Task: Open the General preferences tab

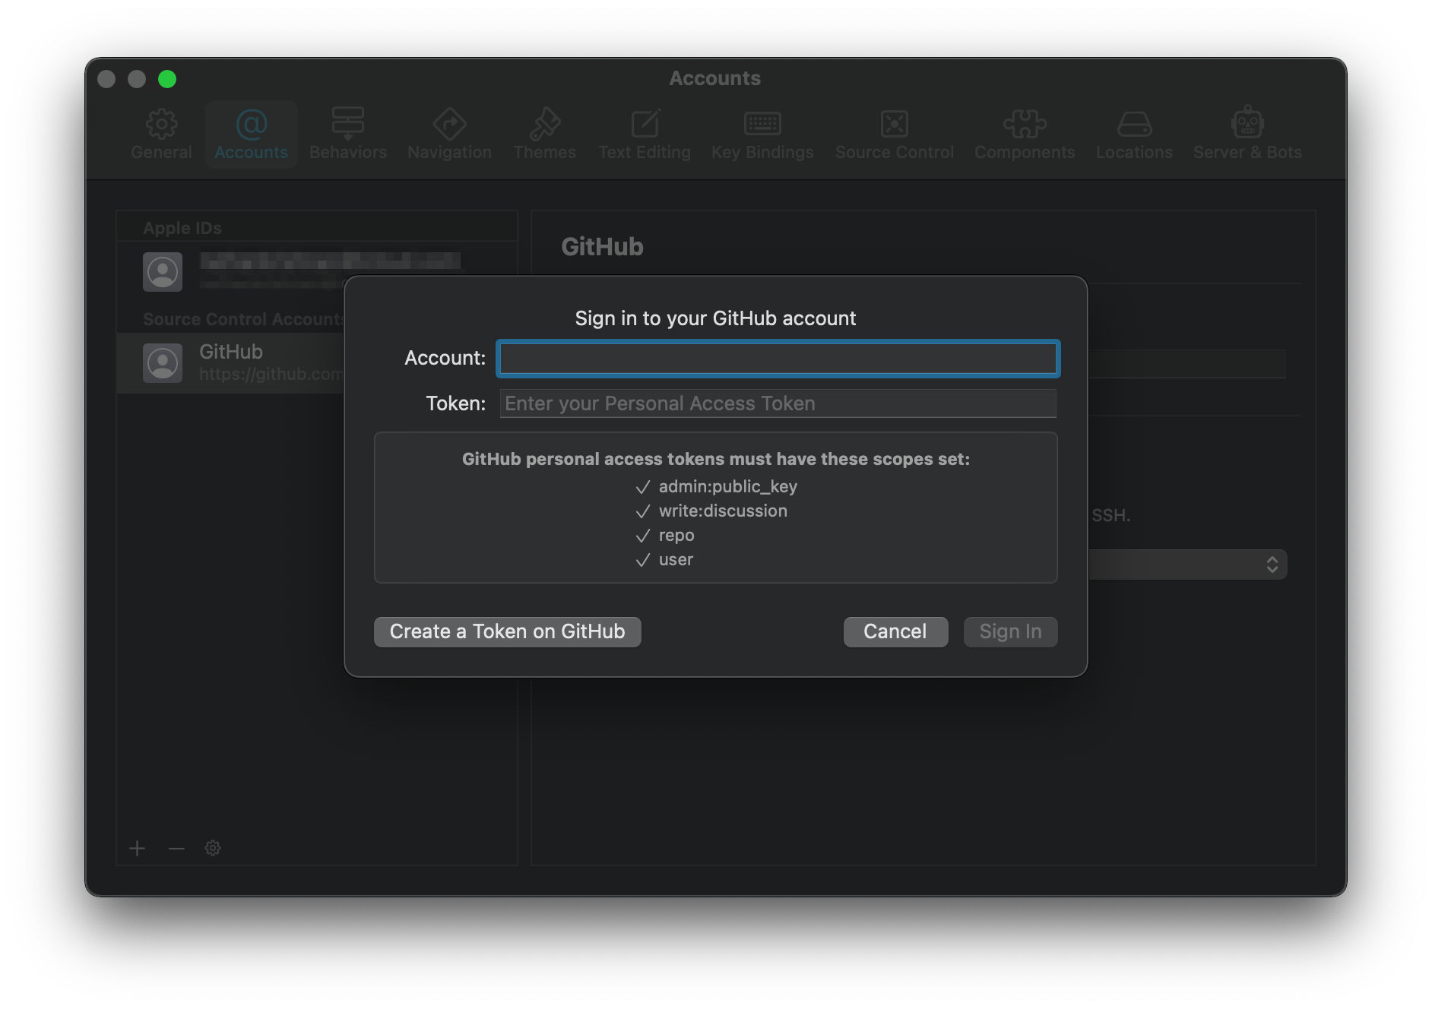Action: pos(161,135)
